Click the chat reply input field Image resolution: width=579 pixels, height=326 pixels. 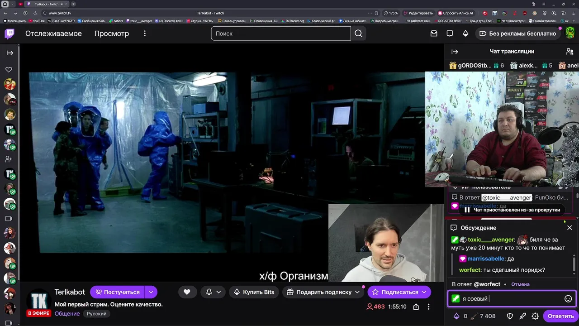pyautogui.click(x=512, y=299)
